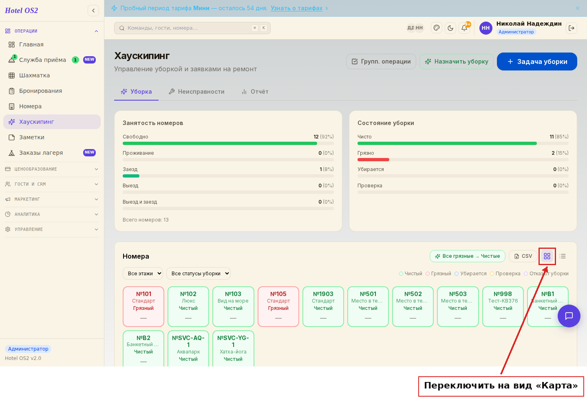Switch rooms to list view

(x=563, y=256)
